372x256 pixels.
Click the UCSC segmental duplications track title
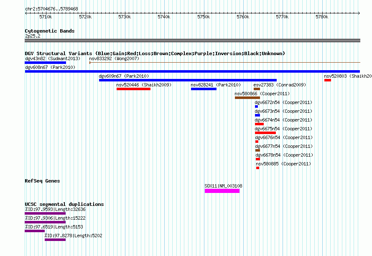64,204
